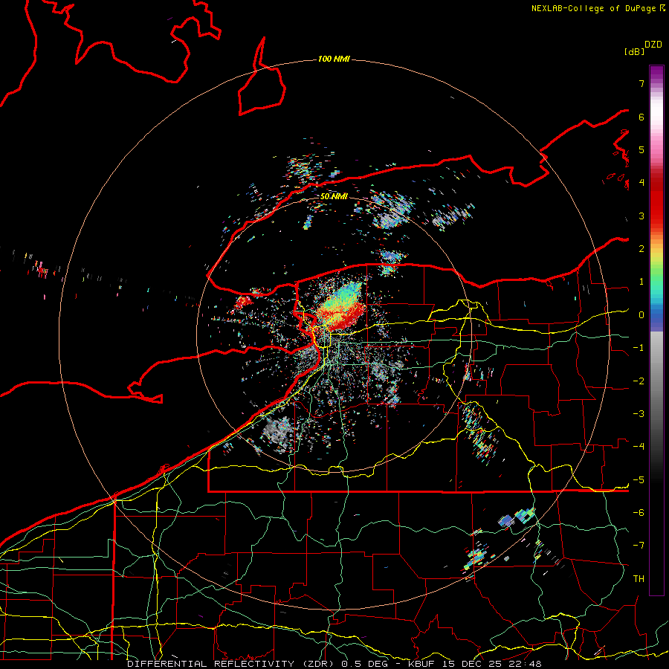
Task: Click the -3 dB value on color scale
Action: pyautogui.click(x=639, y=414)
